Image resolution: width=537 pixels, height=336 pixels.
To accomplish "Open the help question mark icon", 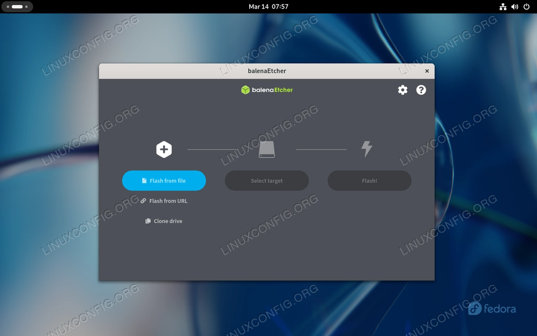I will click(421, 90).
